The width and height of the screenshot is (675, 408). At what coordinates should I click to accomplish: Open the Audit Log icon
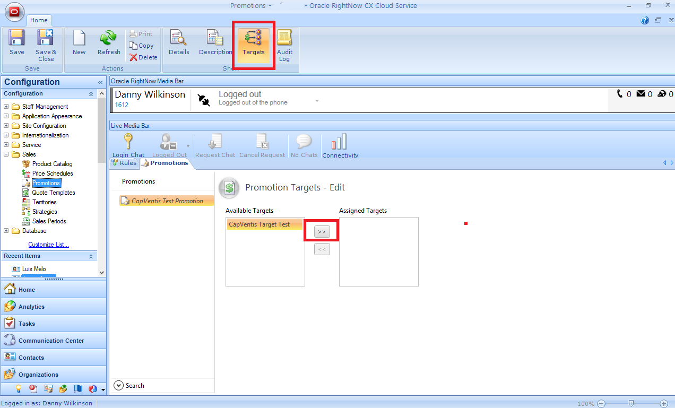[284, 38]
